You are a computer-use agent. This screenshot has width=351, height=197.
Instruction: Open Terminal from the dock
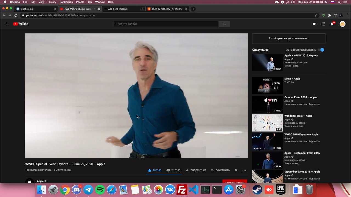pyautogui.click(x=217, y=190)
